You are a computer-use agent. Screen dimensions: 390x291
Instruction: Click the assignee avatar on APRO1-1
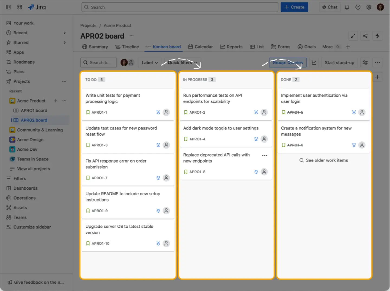point(166,112)
